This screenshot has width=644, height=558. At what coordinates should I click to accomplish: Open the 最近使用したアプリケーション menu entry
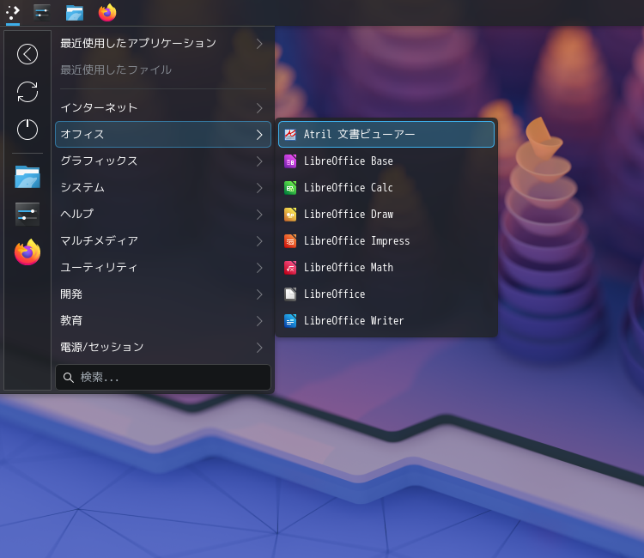point(163,44)
